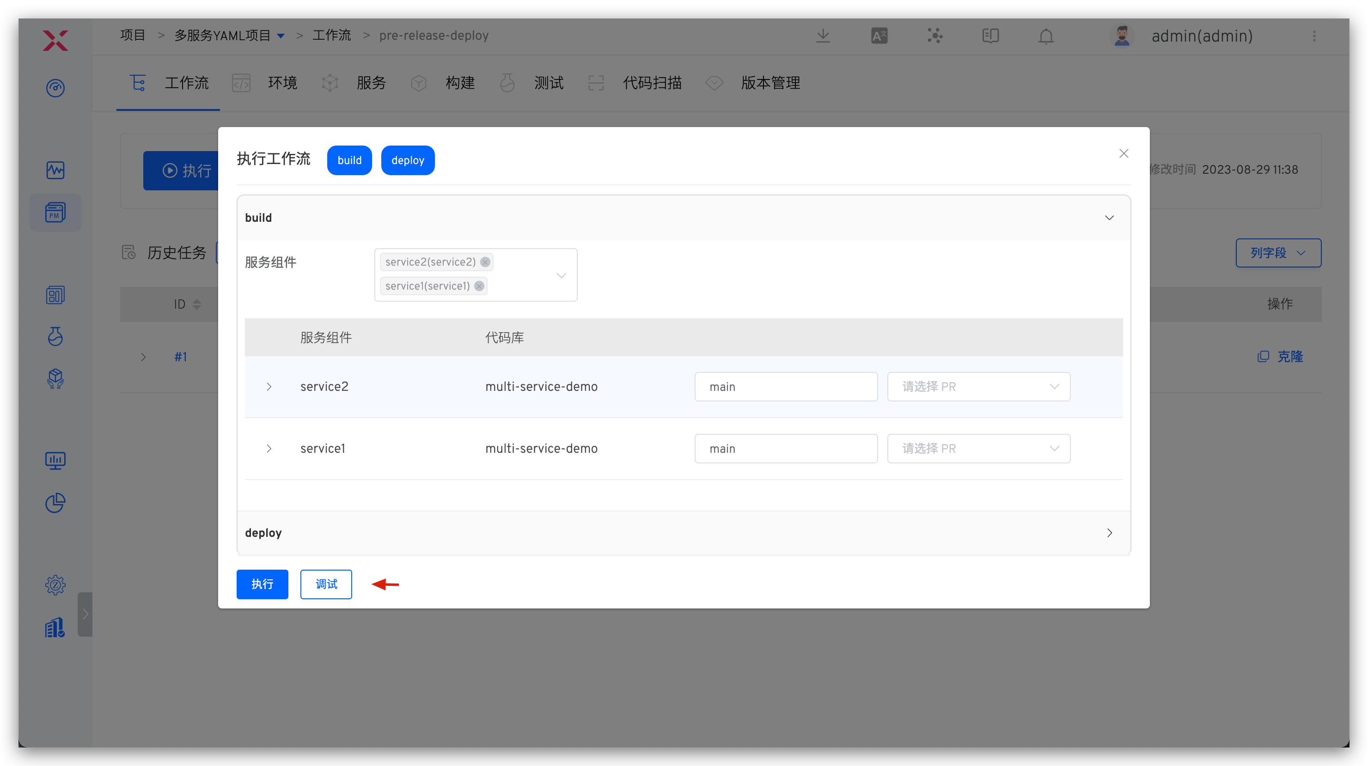Click the language switcher icon

879,36
